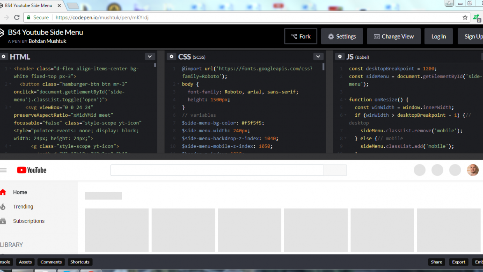Click the Bohdan Mushtuk author link

(x=48, y=41)
